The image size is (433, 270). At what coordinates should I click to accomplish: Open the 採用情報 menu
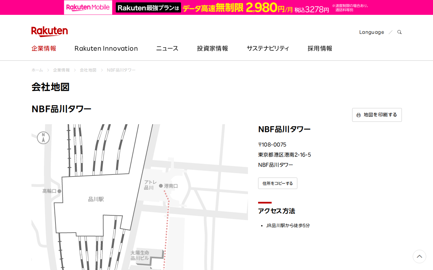[320, 48]
